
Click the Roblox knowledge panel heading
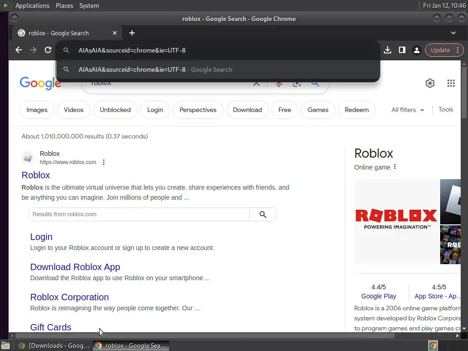coord(373,154)
